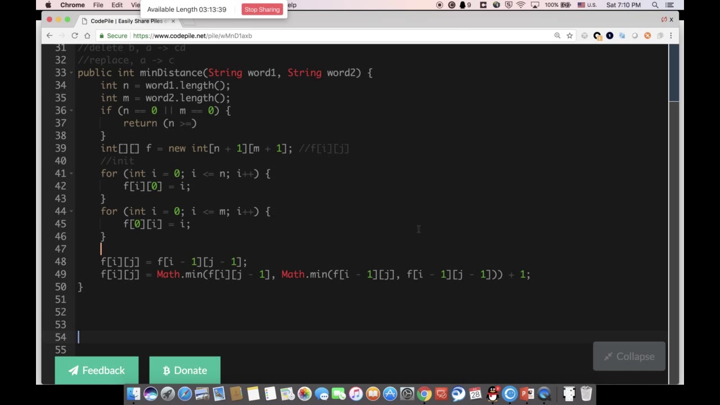Fold the for loop at line 44

pos(71,211)
